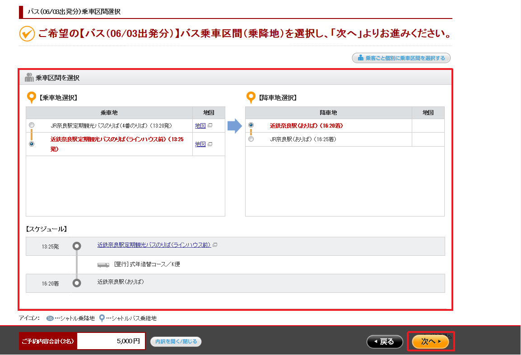Click the orange pin icon by 降車地選択
The height and width of the screenshot is (355, 521).
point(251,97)
